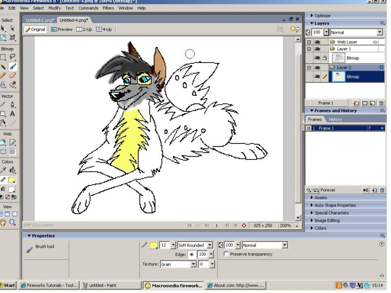Toggle eye on Layer 1 Bitmap
Image resolution: width=391 pixels, height=293 pixels.
(317, 58)
